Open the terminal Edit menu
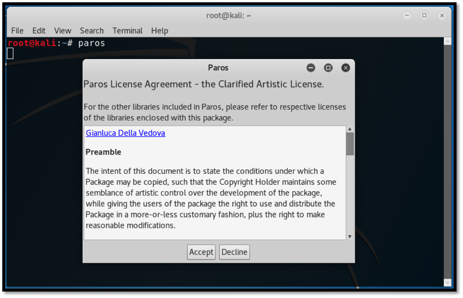The height and width of the screenshot is (298, 463). 39,30
